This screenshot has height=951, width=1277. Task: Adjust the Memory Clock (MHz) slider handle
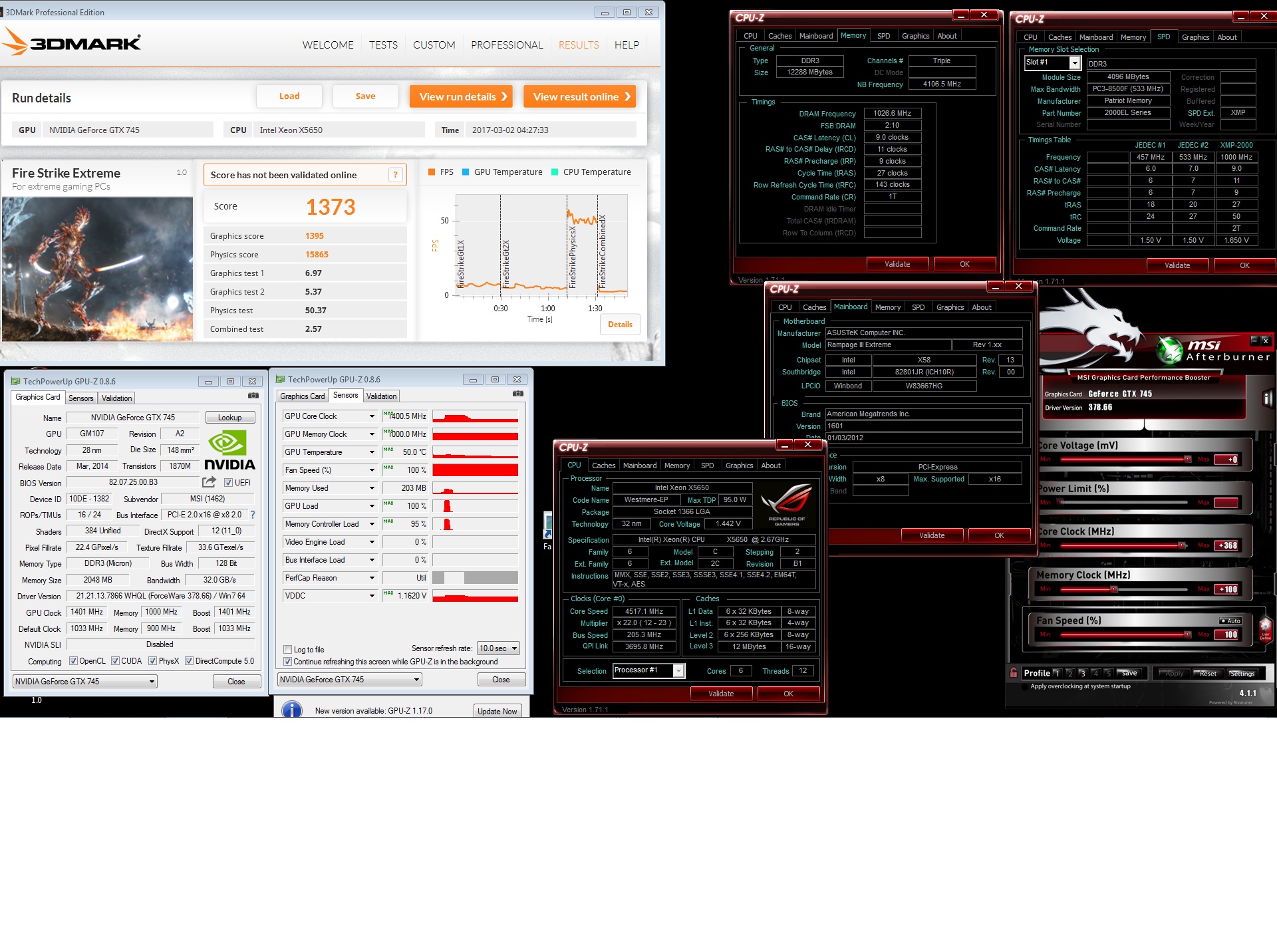1113,589
